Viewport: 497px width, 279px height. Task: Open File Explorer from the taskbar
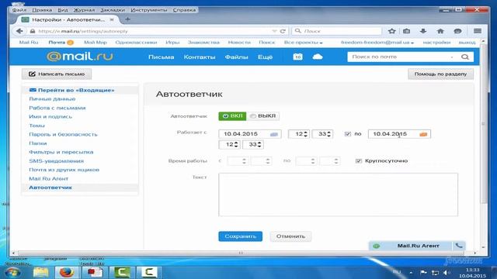(40, 272)
